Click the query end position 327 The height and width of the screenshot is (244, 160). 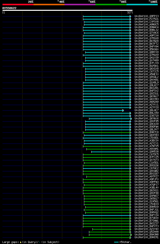129,13
